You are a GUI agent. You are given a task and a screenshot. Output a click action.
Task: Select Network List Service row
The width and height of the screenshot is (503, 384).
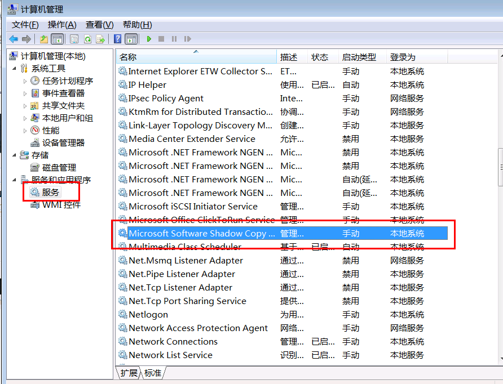[x=283, y=355]
